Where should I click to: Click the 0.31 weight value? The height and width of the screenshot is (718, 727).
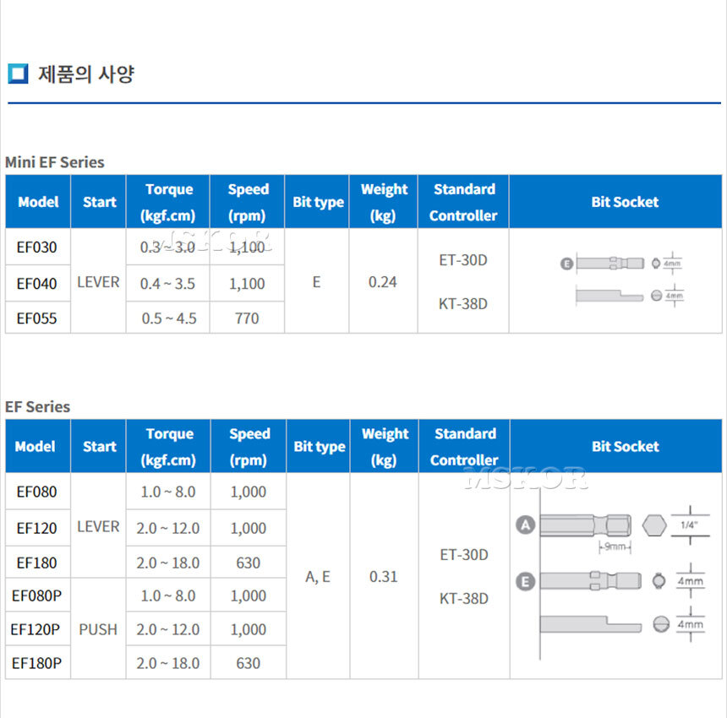point(384,577)
